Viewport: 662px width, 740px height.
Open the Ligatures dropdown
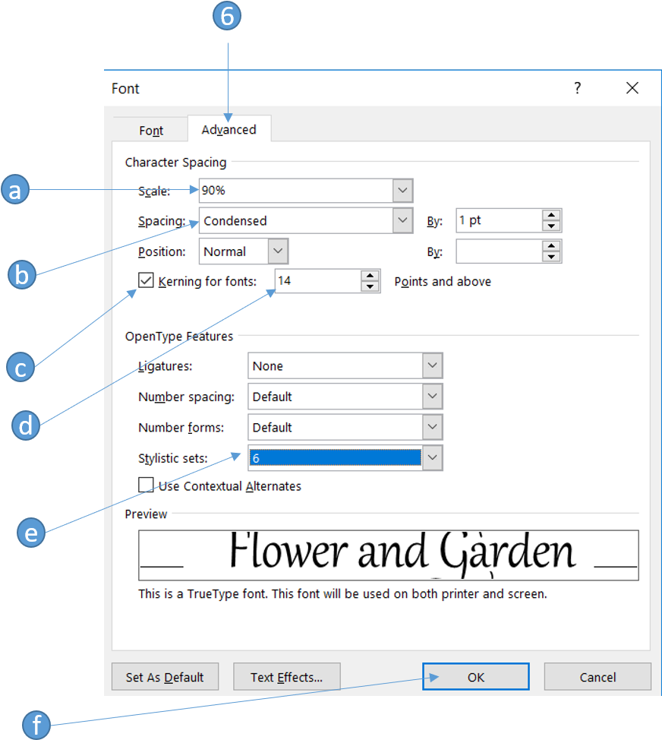click(x=433, y=365)
